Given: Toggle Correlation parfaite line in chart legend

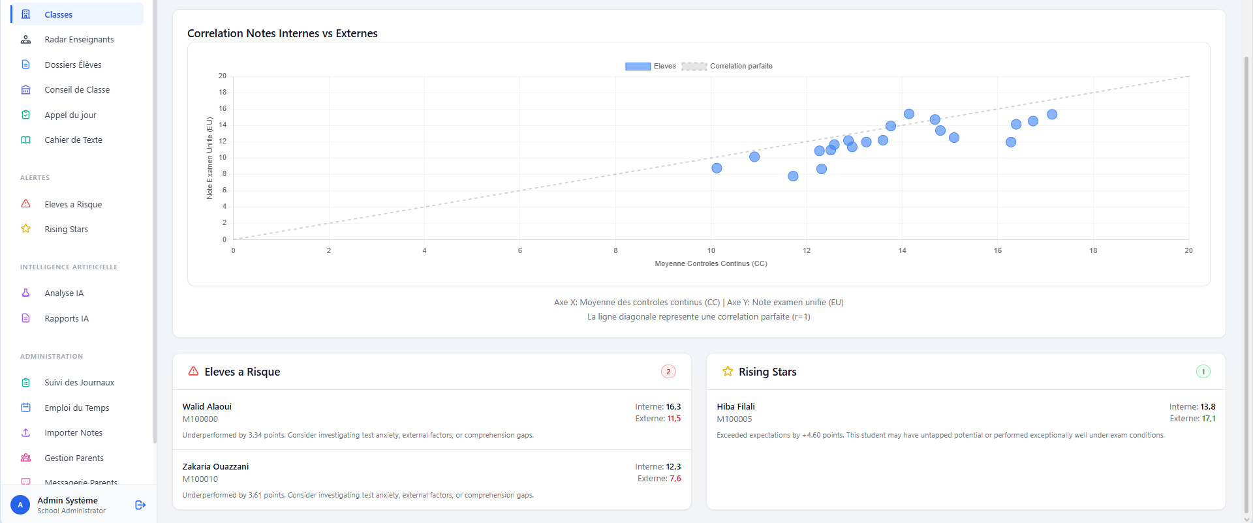Looking at the screenshot, I should pyautogui.click(x=727, y=67).
